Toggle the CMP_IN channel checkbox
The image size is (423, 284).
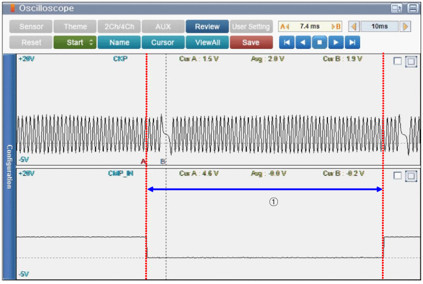point(398,176)
